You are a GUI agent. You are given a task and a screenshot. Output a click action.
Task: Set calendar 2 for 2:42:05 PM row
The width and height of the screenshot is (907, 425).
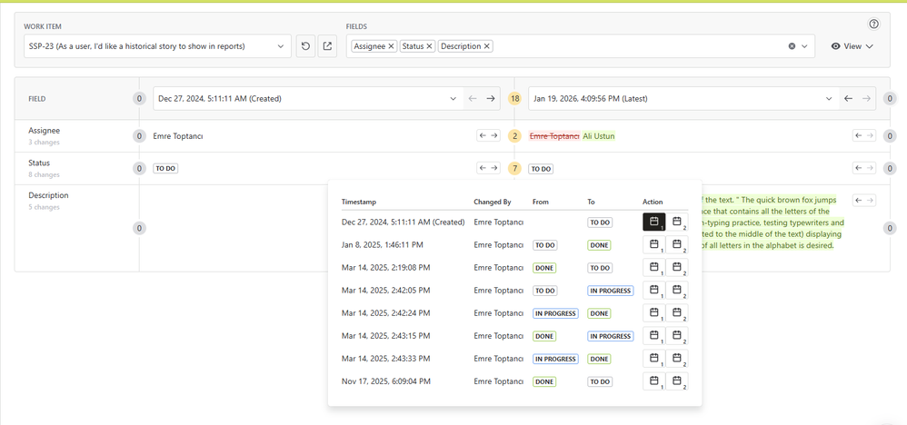click(x=677, y=291)
